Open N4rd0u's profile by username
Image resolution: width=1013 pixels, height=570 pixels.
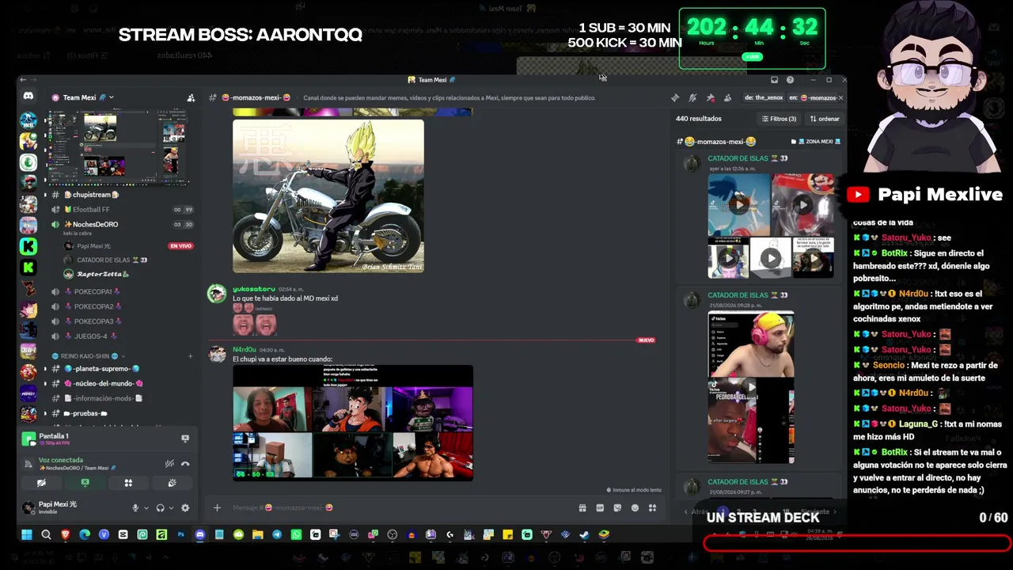tap(245, 350)
